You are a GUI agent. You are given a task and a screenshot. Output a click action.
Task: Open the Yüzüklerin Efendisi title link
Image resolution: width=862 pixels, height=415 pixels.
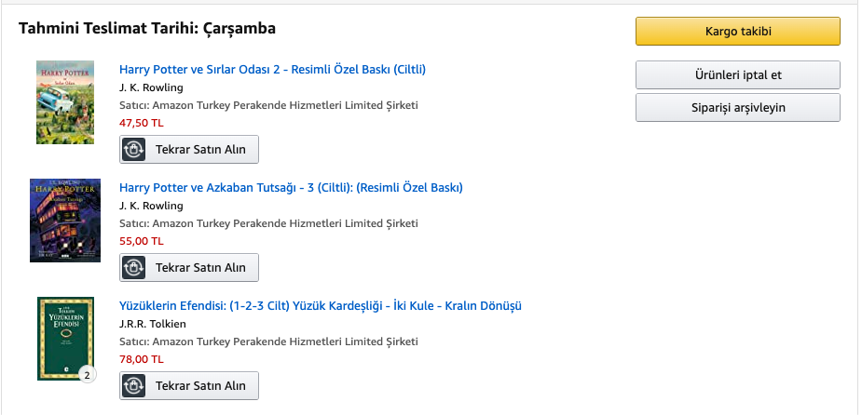pos(321,306)
